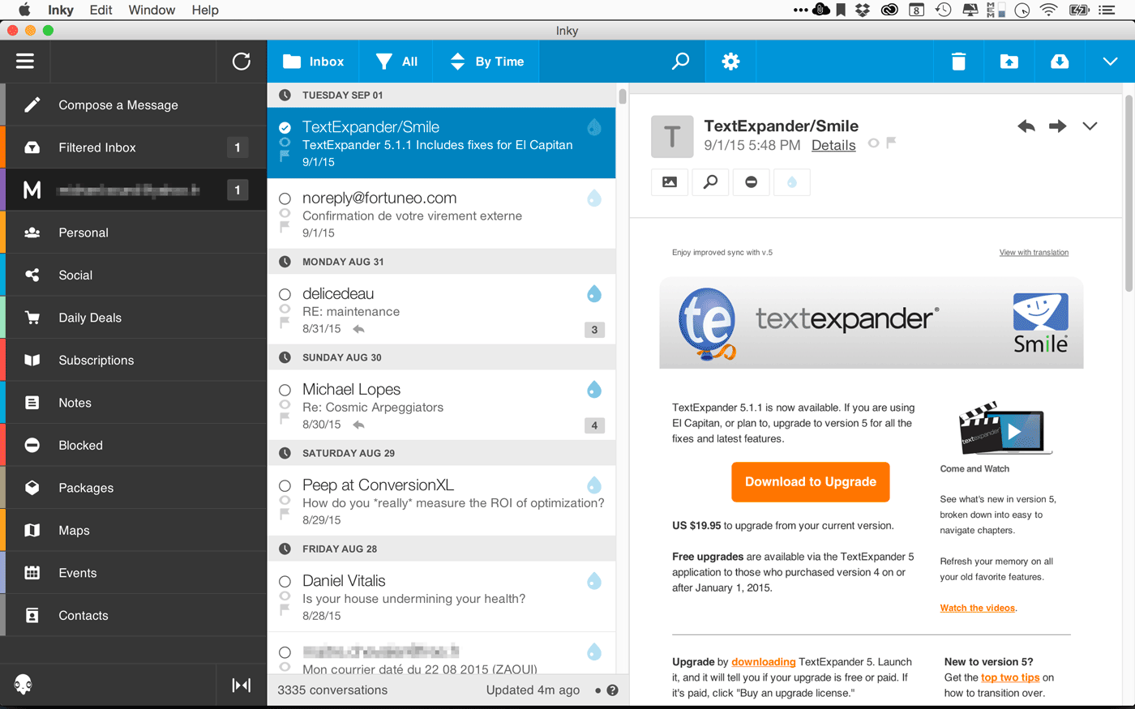Play the Come and Watch video thumbnail

1005,428
